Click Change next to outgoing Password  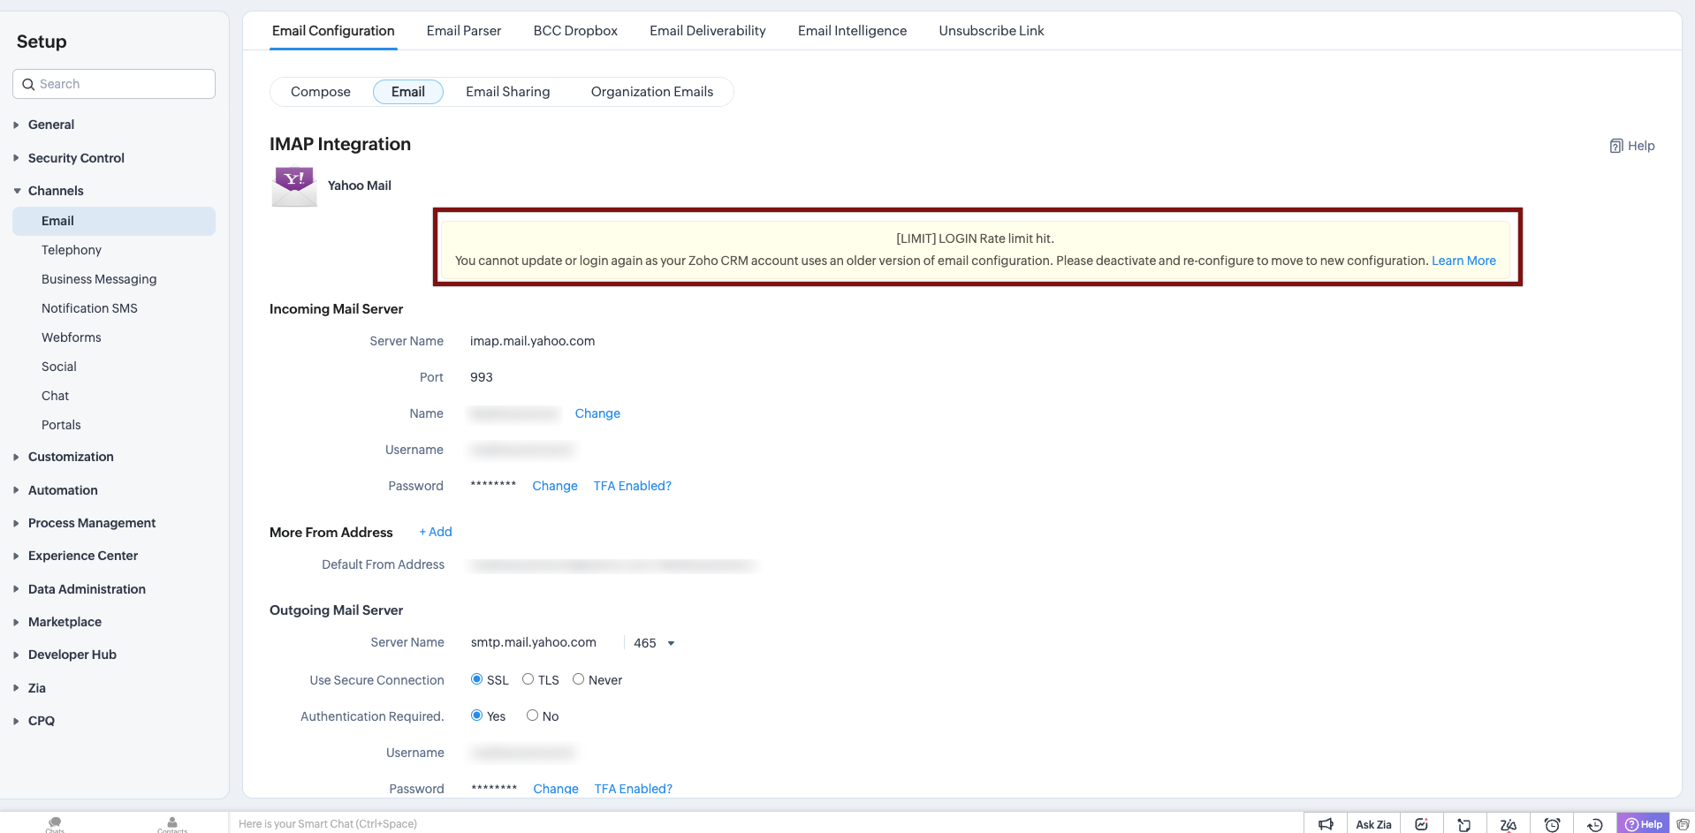[x=556, y=789]
